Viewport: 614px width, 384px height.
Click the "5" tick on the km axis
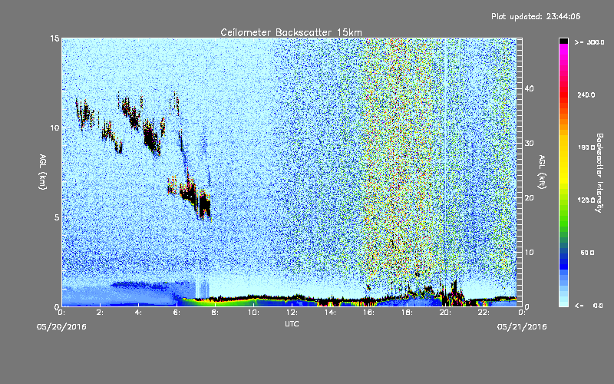click(57, 217)
